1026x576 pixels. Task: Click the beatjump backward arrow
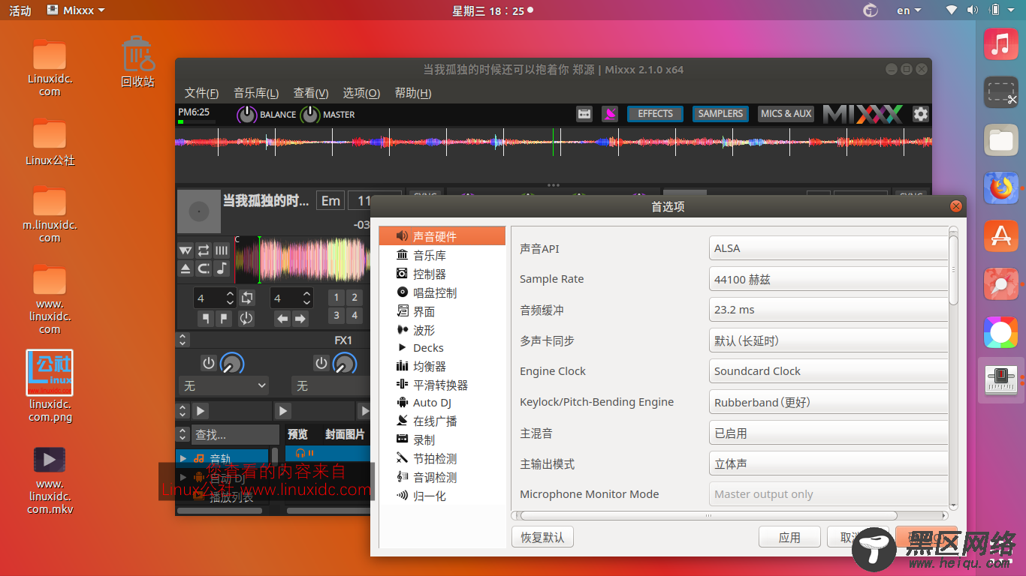[x=282, y=319]
